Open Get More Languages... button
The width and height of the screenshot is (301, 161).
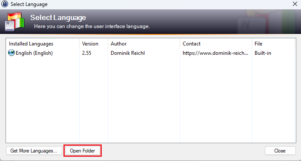(34, 151)
